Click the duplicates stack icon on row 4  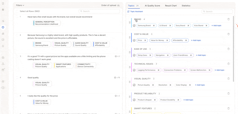pos(115,78)
